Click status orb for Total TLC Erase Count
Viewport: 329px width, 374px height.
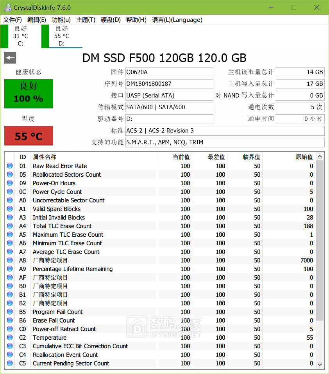click(x=10, y=226)
